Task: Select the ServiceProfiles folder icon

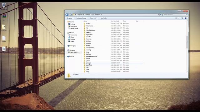Action: click(85, 48)
